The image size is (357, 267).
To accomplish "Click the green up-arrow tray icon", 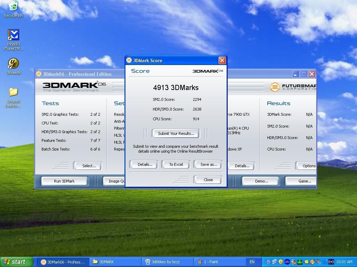I will pyautogui.click(x=300, y=262).
